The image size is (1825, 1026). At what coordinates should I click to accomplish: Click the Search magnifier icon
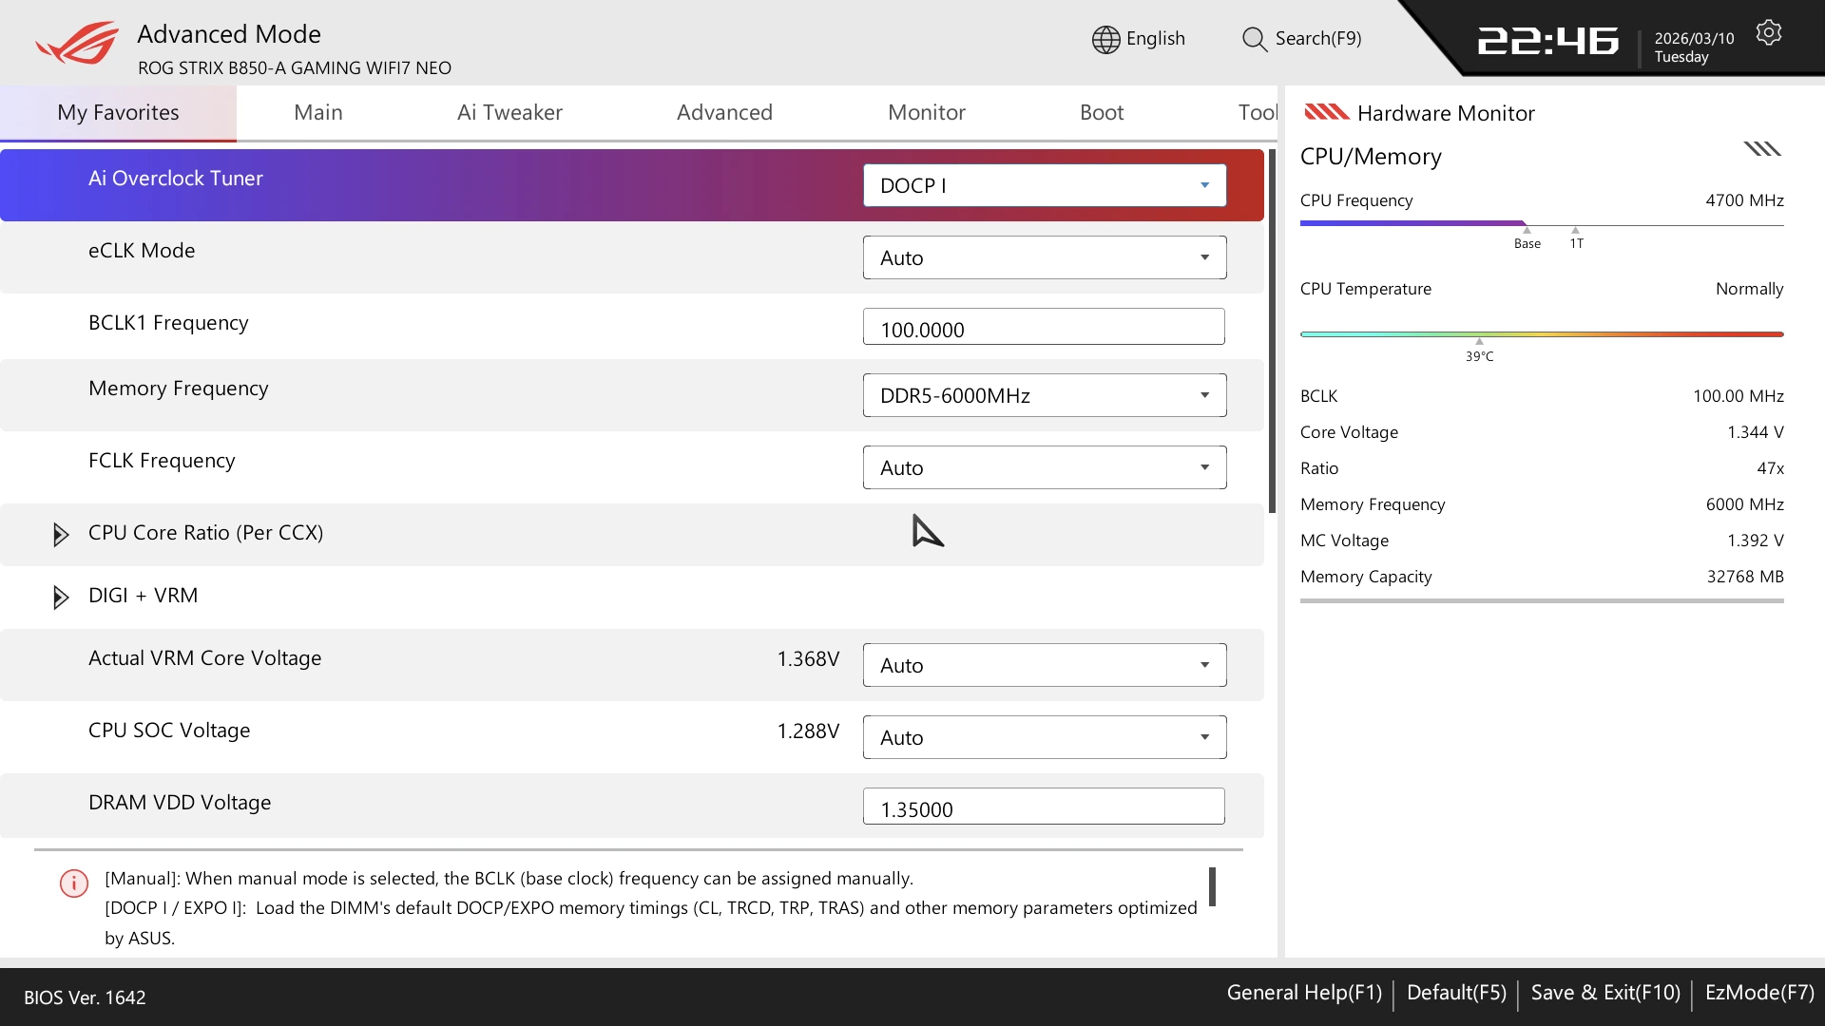[1254, 39]
